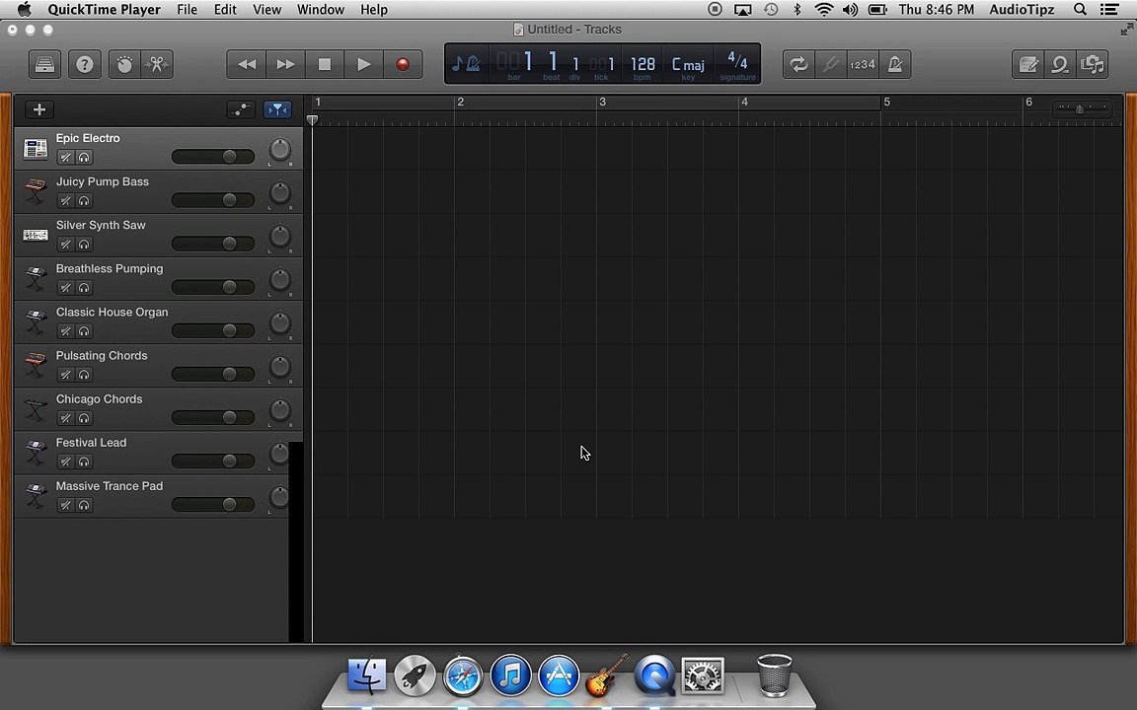
Task: Start playback with Play button
Action: point(364,64)
